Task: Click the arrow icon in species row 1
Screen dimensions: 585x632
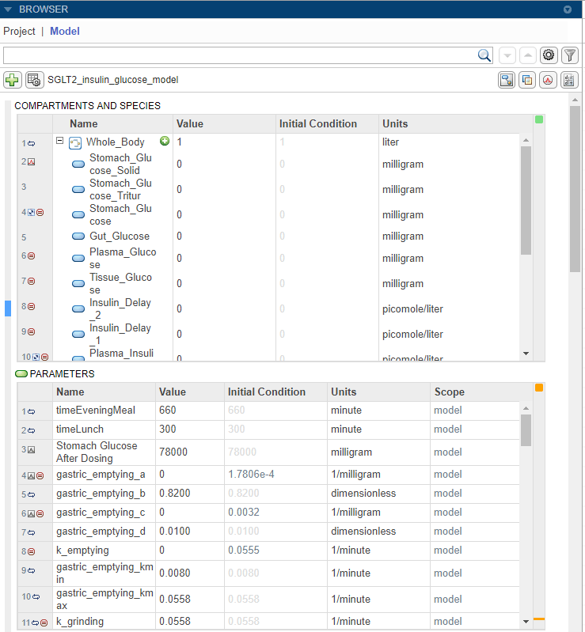Action: (x=32, y=143)
